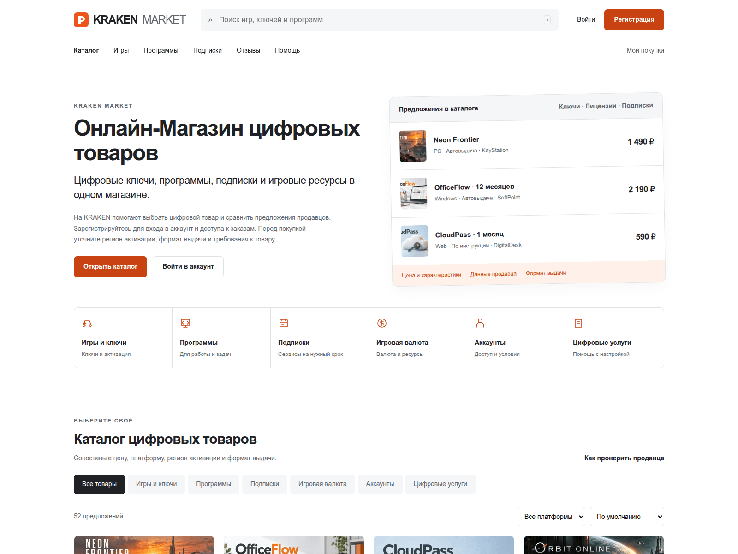Open Как проверить продавца link
This screenshot has height=554, width=738.
click(624, 458)
